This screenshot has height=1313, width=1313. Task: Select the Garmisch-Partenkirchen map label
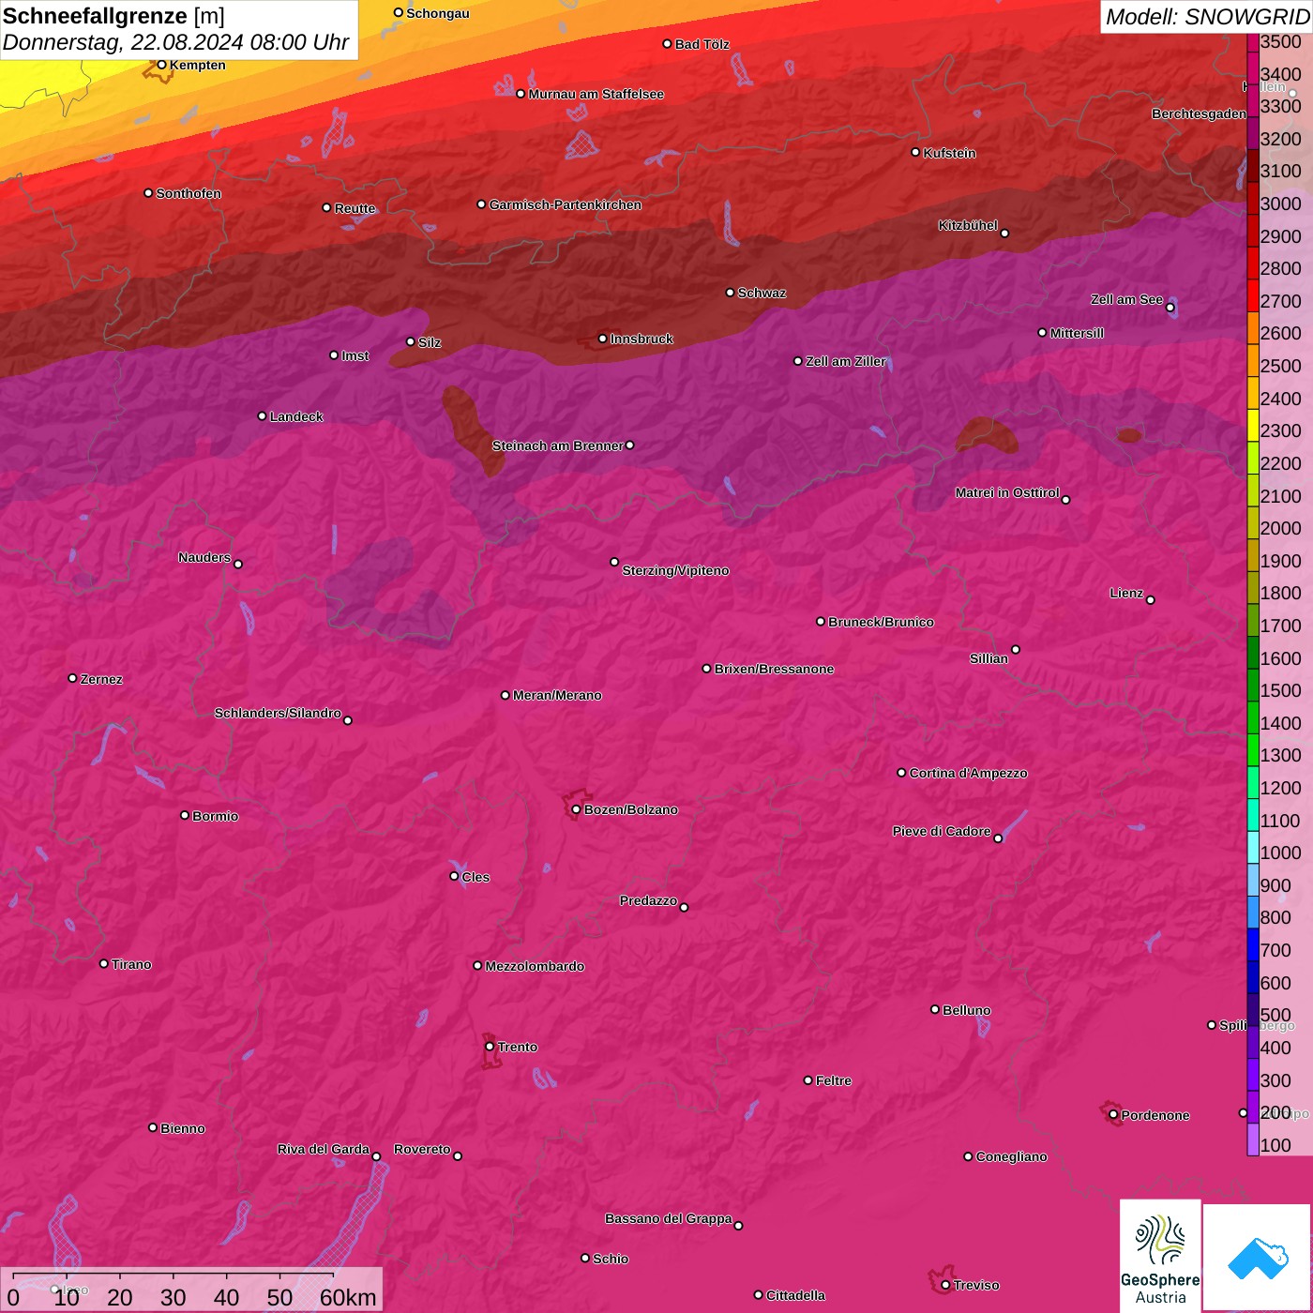click(x=566, y=204)
